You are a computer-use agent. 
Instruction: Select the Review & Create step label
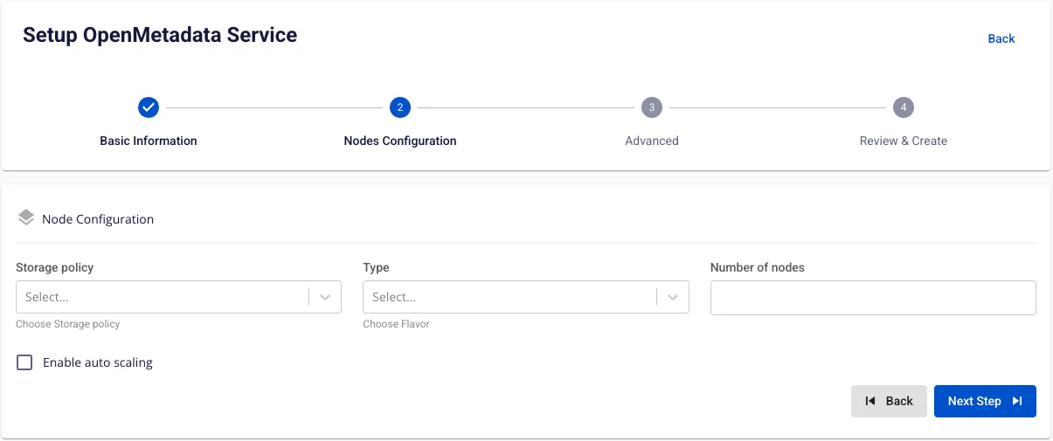point(904,141)
